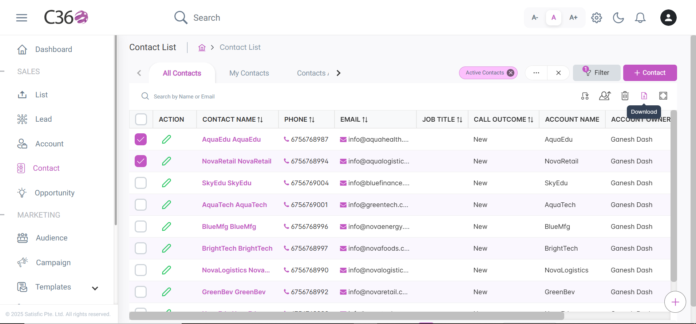696x324 pixels.
Task: Uncheck the AquaEdu row checkbox
Action: [x=141, y=139]
